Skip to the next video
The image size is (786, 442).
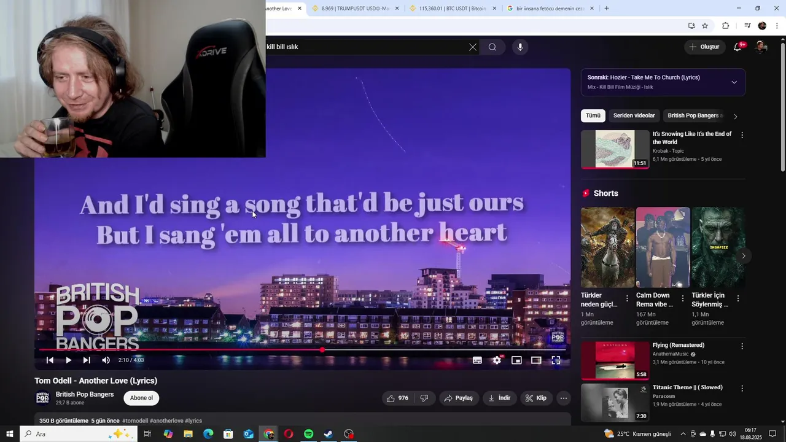click(87, 360)
